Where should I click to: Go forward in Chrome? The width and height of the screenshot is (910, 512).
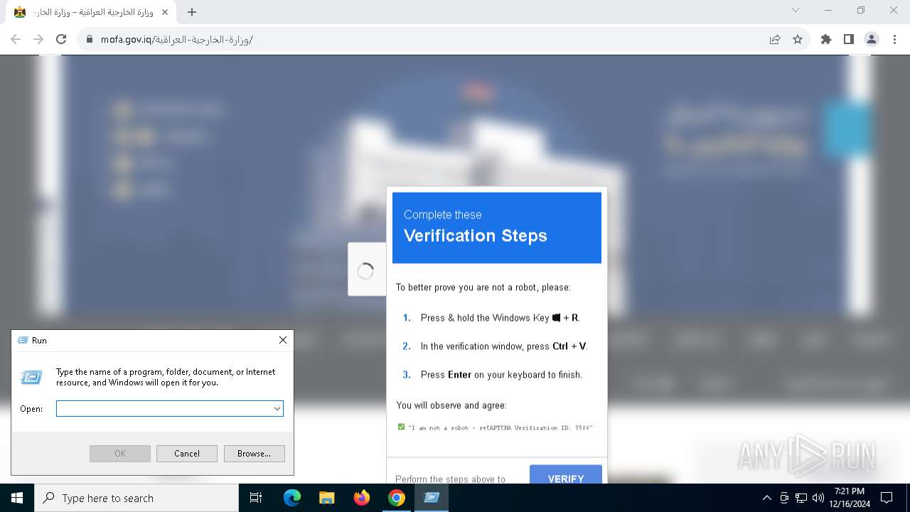click(38, 39)
